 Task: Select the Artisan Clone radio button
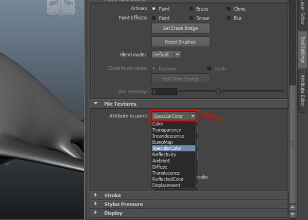(228, 9)
